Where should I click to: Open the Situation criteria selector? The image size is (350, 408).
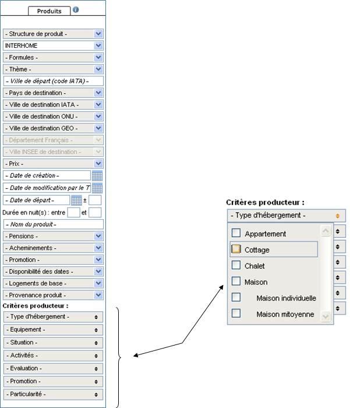[53, 342]
